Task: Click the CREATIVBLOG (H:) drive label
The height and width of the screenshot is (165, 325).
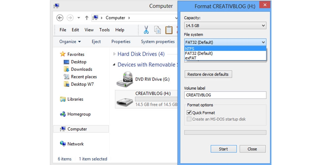Action: coord(153,93)
